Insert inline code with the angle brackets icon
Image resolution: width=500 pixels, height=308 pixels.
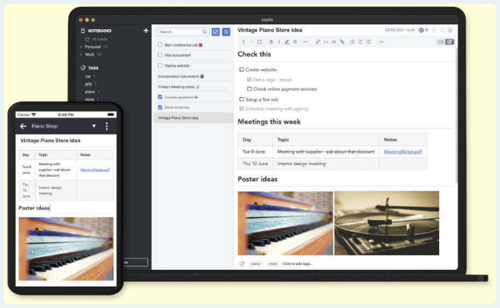[x=326, y=42]
